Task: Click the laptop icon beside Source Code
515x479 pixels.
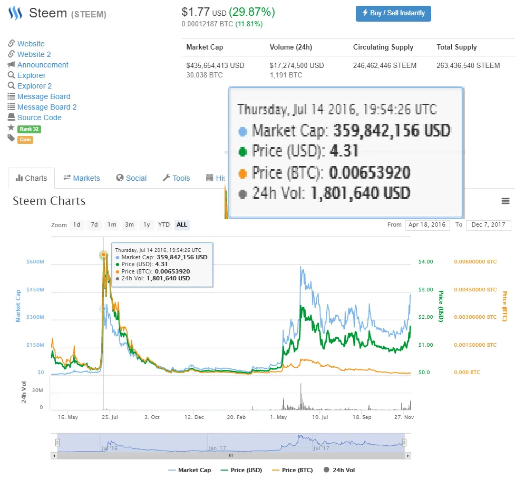Action: click(12, 117)
